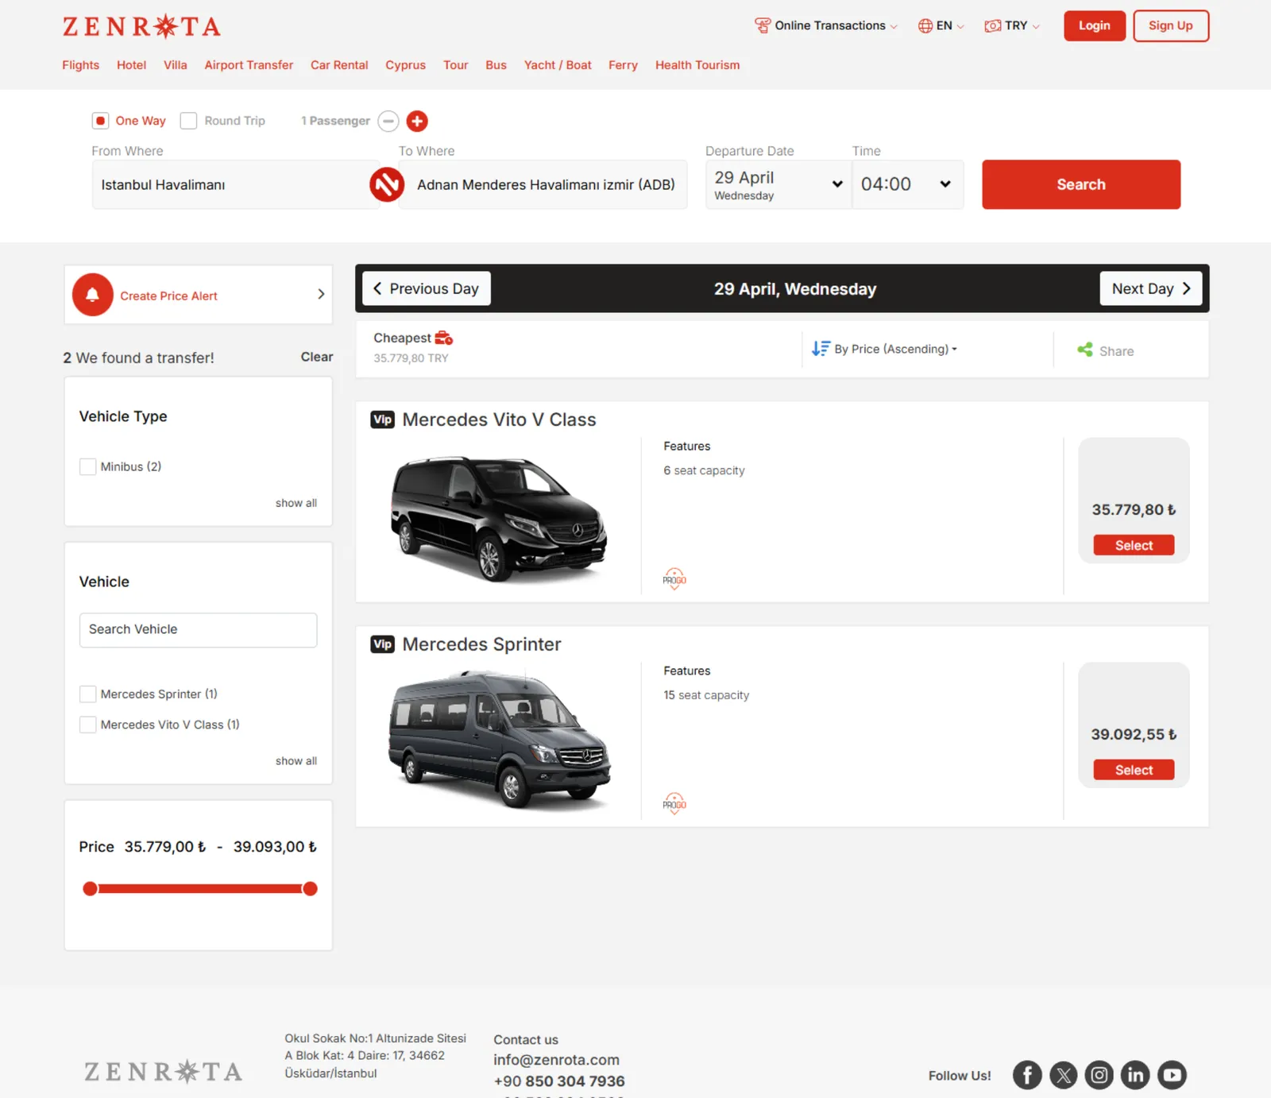
Task: Check the Minibus vehicle type filter
Action: [87, 466]
